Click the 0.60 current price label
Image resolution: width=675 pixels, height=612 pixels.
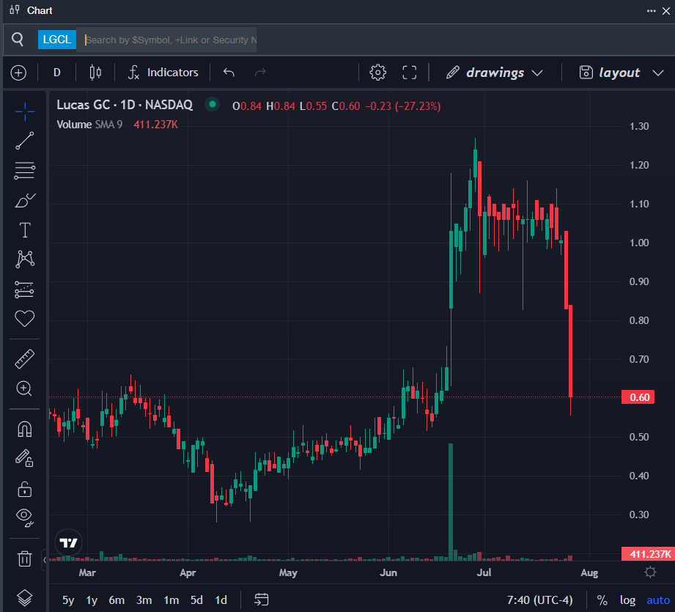click(638, 397)
